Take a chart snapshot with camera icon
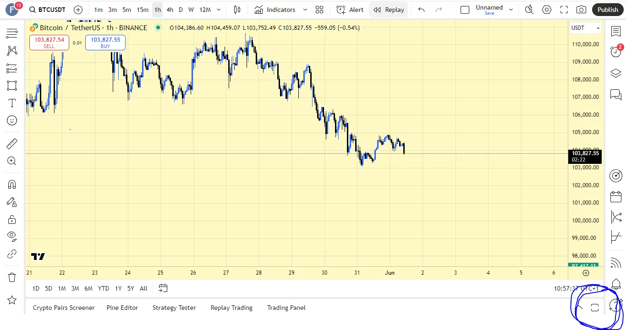626x330 pixels. point(581,10)
